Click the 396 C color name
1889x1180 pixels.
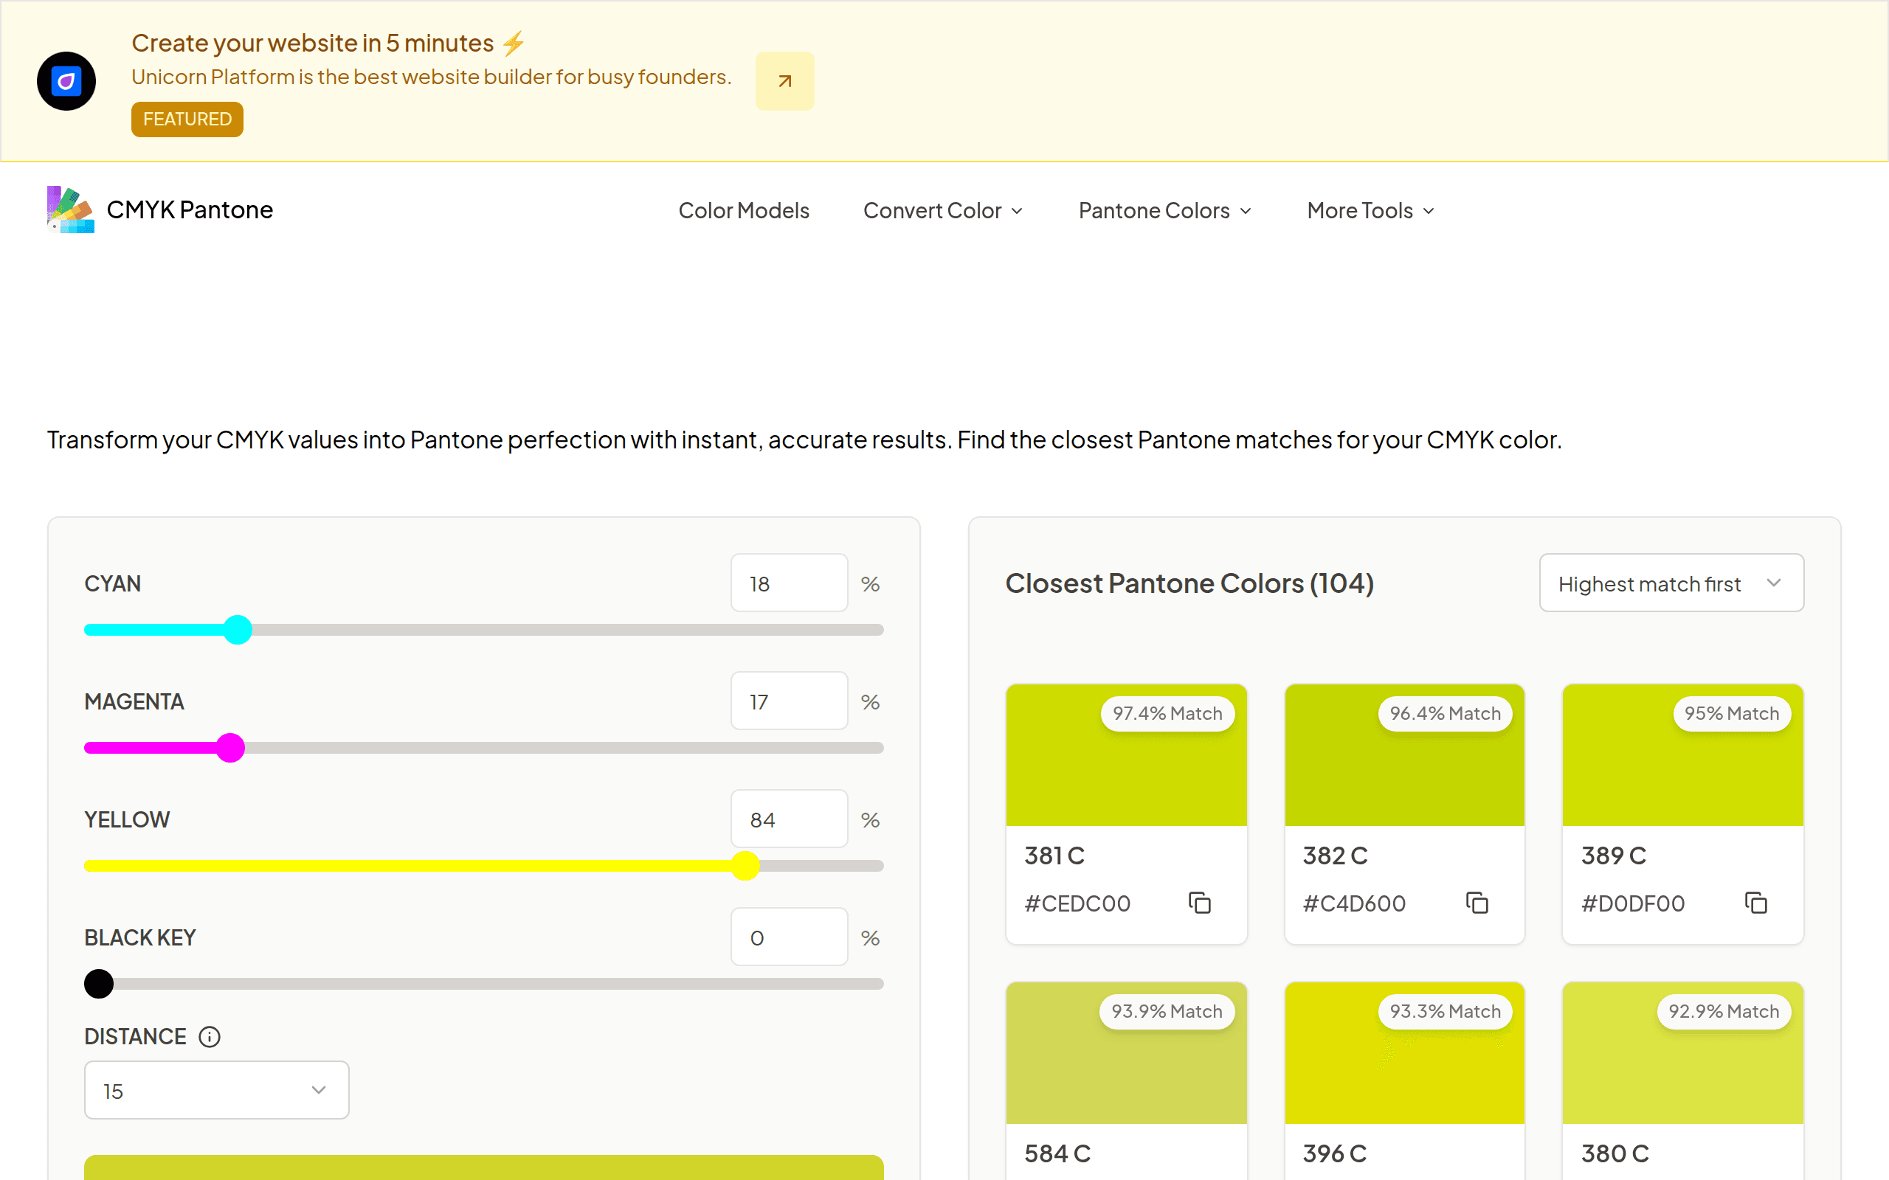click(x=1335, y=1153)
